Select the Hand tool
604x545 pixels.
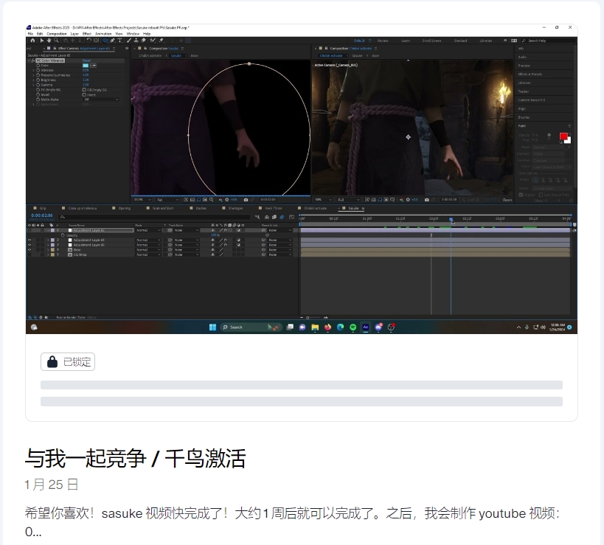[49, 40]
